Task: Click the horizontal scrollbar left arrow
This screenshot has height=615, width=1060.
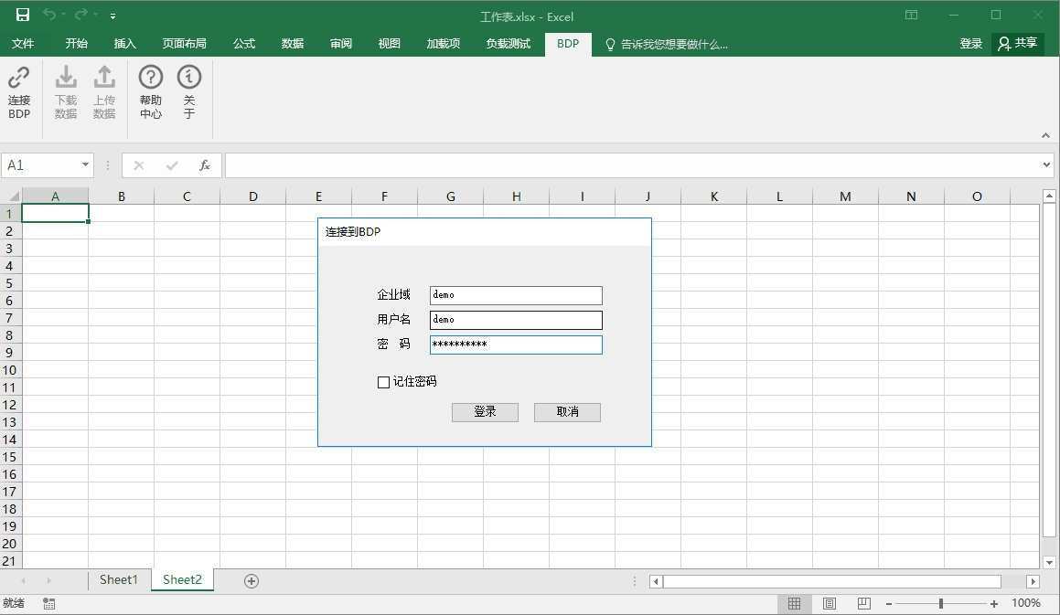Action: (x=656, y=581)
